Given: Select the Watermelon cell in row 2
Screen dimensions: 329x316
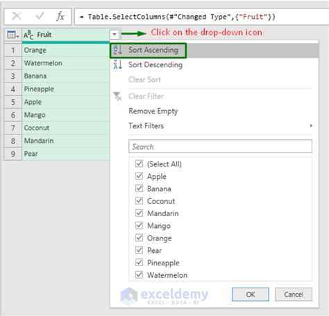Looking at the screenshot, I should (66, 63).
